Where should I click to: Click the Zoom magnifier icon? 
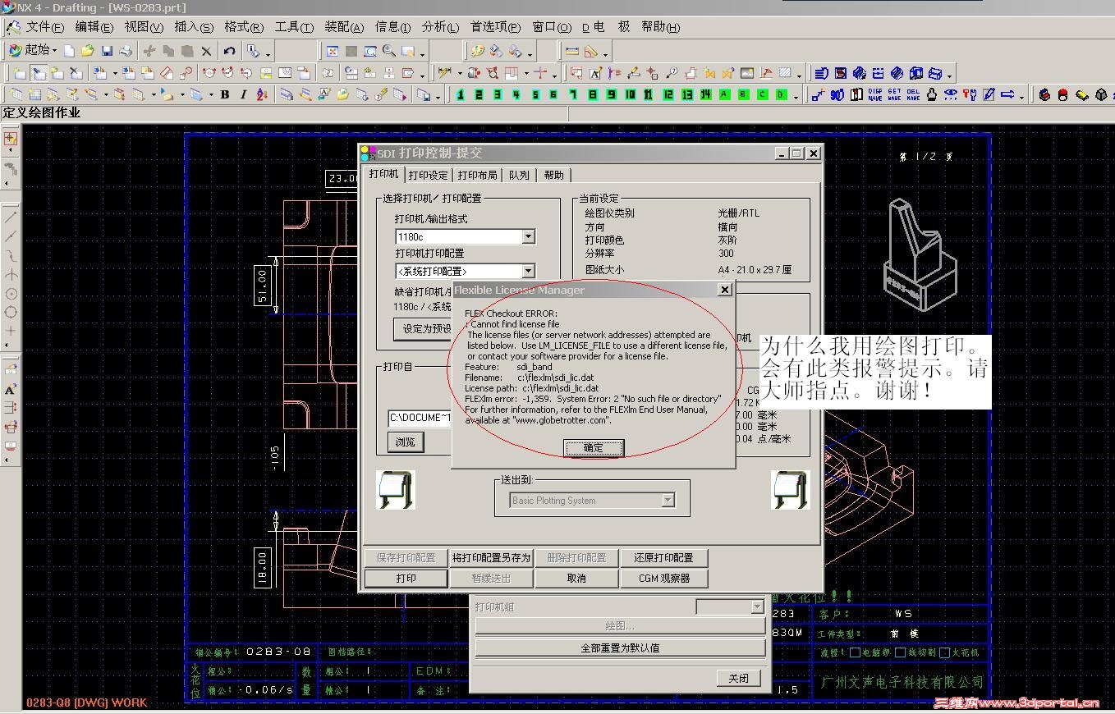pos(389,51)
